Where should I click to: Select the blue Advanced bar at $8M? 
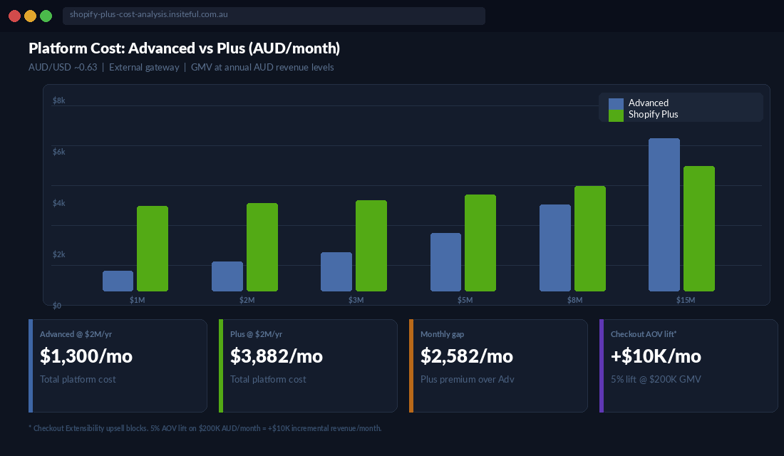(555, 247)
